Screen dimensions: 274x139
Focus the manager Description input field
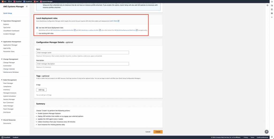coord(82,64)
